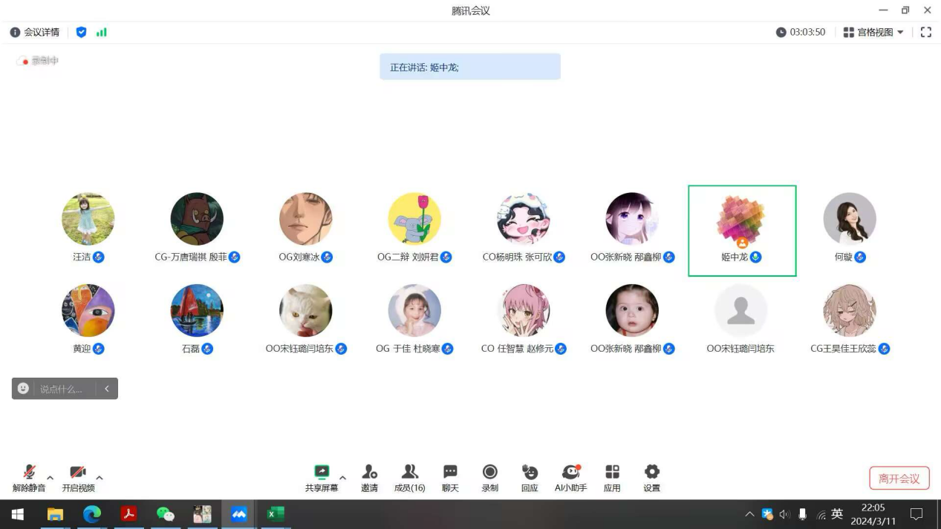Viewport: 941px width, 529px height.
Task: Launch the AI Assistant (AI小助手)
Action: (570, 473)
